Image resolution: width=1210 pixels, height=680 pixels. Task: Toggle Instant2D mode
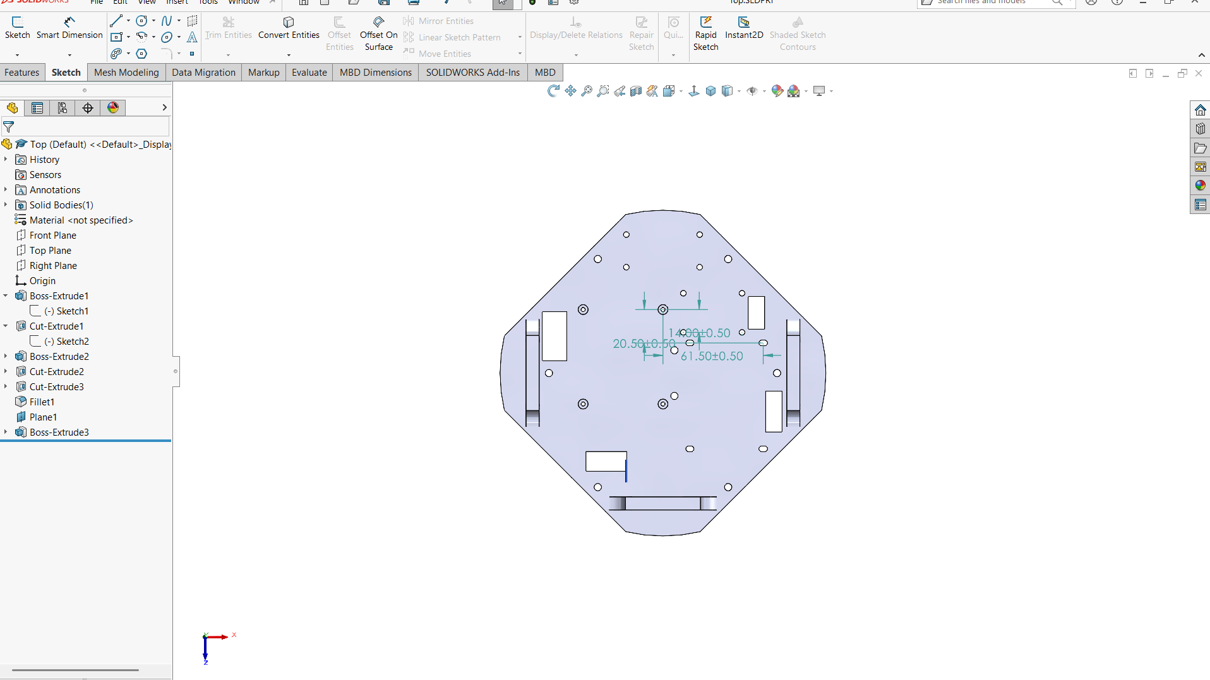click(x=744, y=28)
